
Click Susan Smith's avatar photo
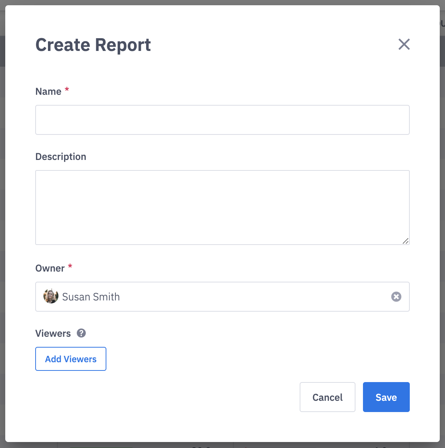pyautogui.click(x=51, y=296)
